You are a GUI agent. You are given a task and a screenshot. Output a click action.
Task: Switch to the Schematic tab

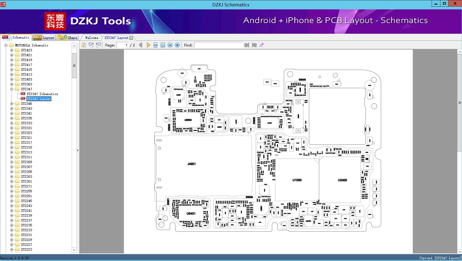(x=16, y=37)
